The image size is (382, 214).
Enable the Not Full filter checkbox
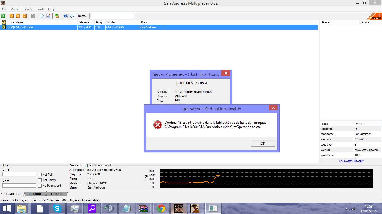(x=40, y=174)
